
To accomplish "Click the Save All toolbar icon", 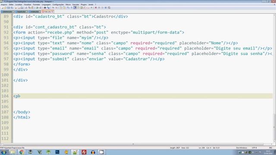I will 12,8.
